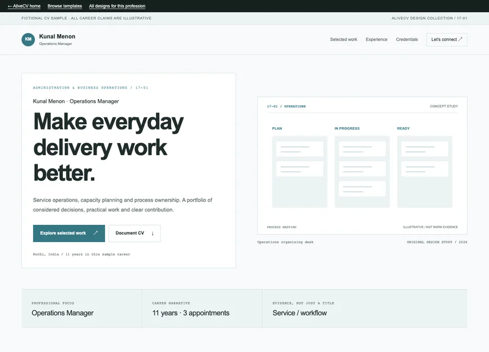The image size is (489, 352).
Task: Open All designs for this profession
Action: click(x=117, y=6)
